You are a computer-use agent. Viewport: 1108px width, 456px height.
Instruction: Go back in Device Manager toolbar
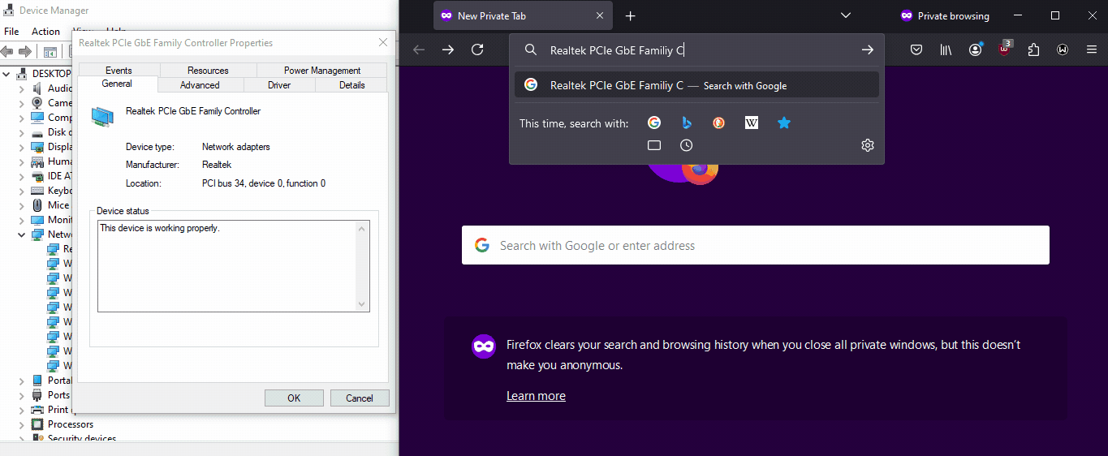pyautogui.click(x=7, y=51)
